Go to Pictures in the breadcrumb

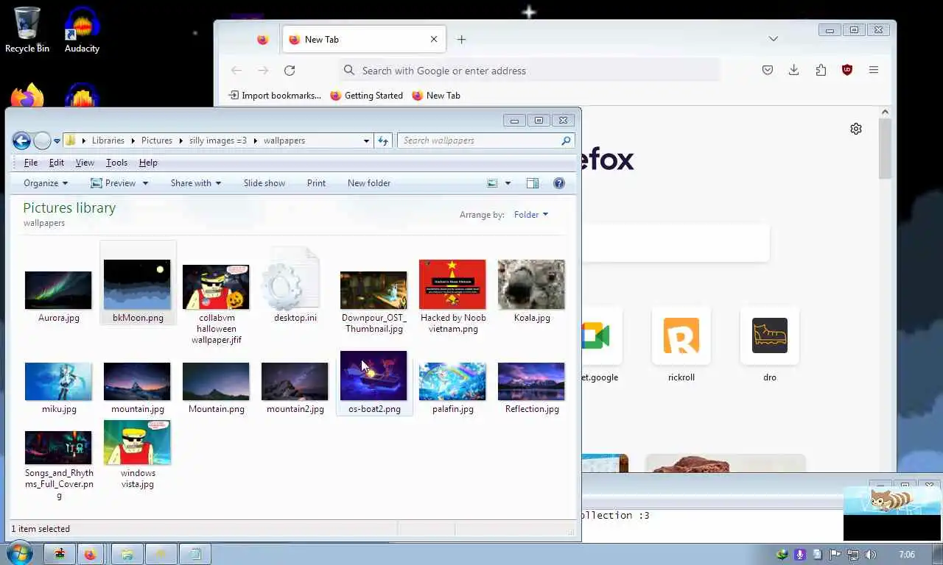coord(157,141)
